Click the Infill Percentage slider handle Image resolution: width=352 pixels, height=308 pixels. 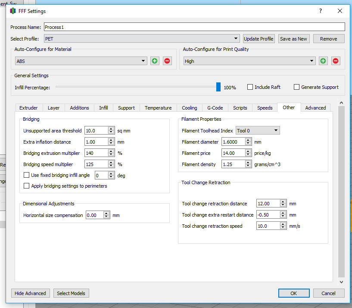coord(218,87)
